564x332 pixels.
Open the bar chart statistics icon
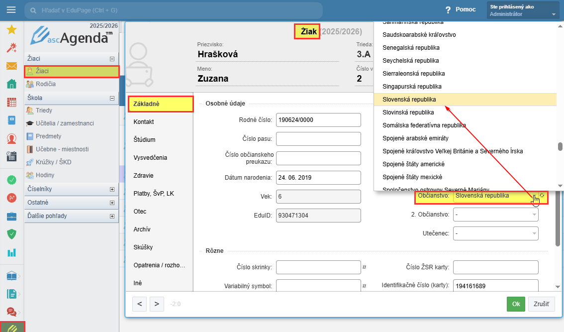(11, 252)
